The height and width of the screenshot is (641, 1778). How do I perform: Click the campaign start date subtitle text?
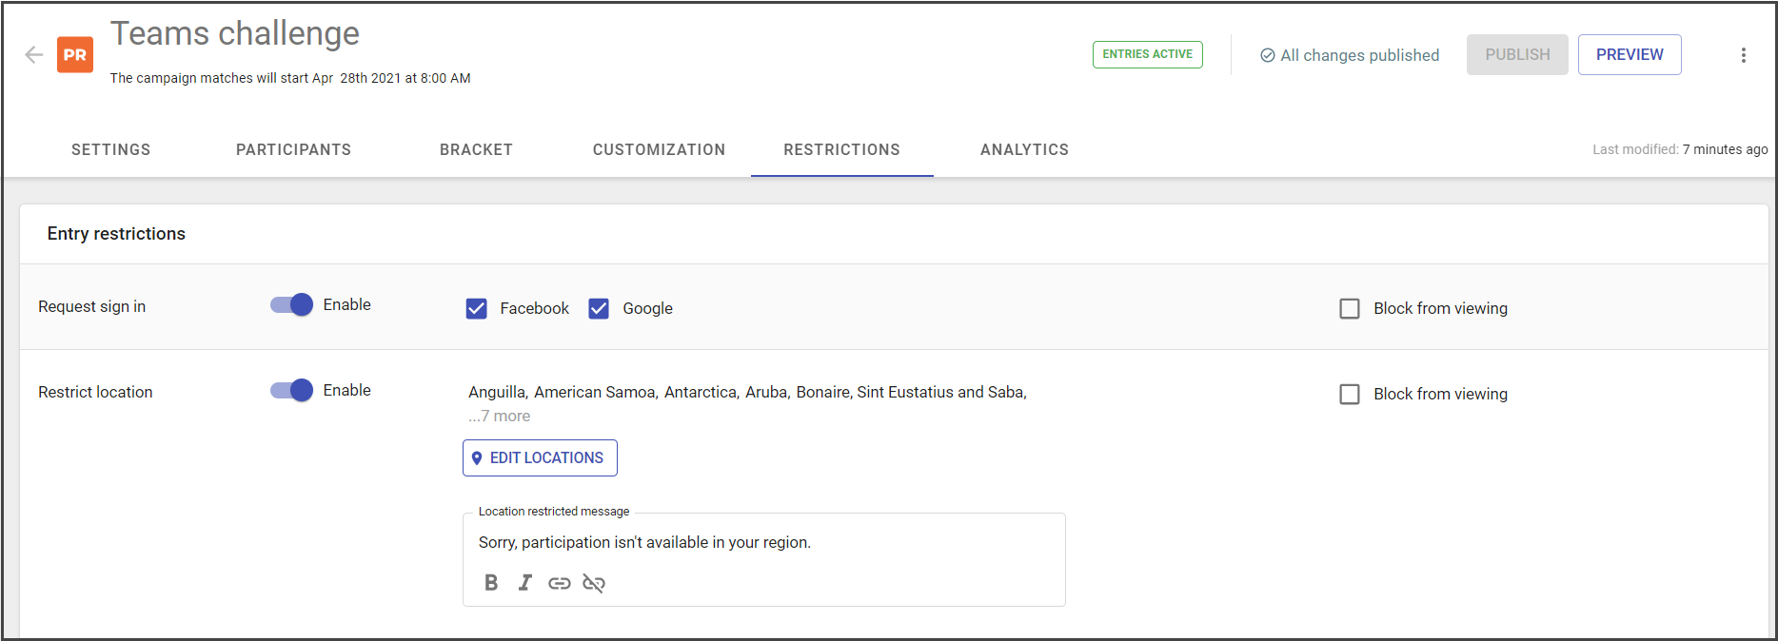[290, 78]
